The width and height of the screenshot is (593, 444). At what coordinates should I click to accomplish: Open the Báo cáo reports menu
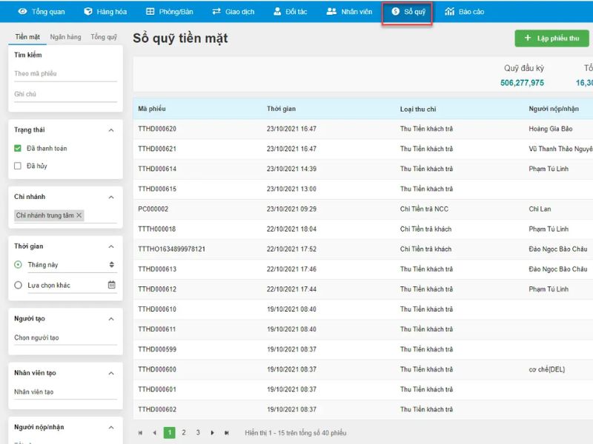pyautogui.click(x=464, y=12)
